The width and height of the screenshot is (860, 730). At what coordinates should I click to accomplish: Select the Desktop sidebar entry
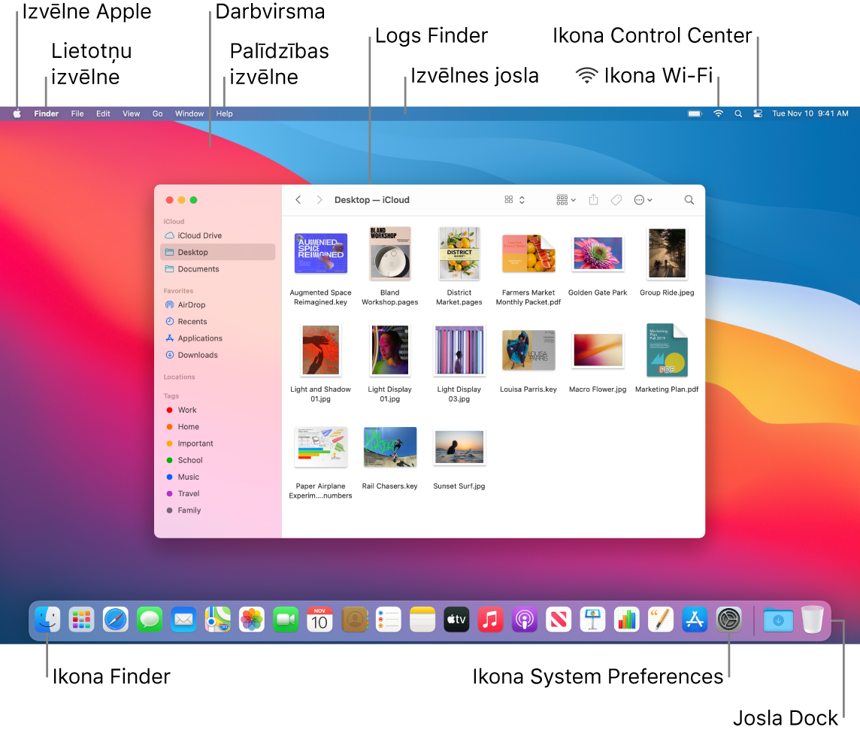click(191, 252)
